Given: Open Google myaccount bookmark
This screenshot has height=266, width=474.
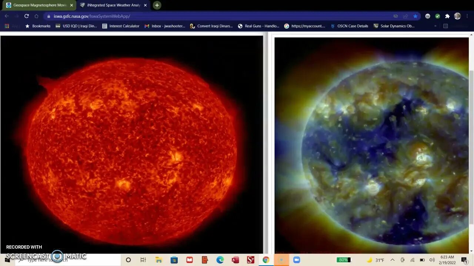Looking at the screenshot, I should coord(305,26).
